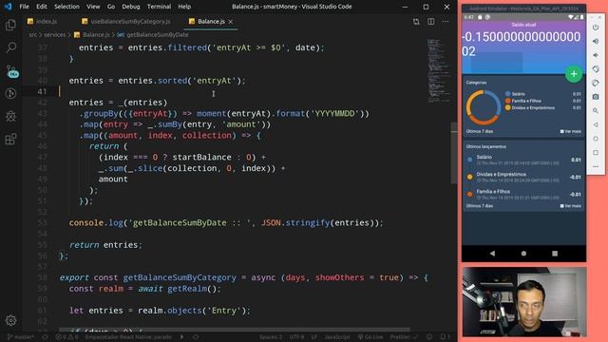Open the bug-shaped icon view in activity bar
608x342 pixels.
10,116
